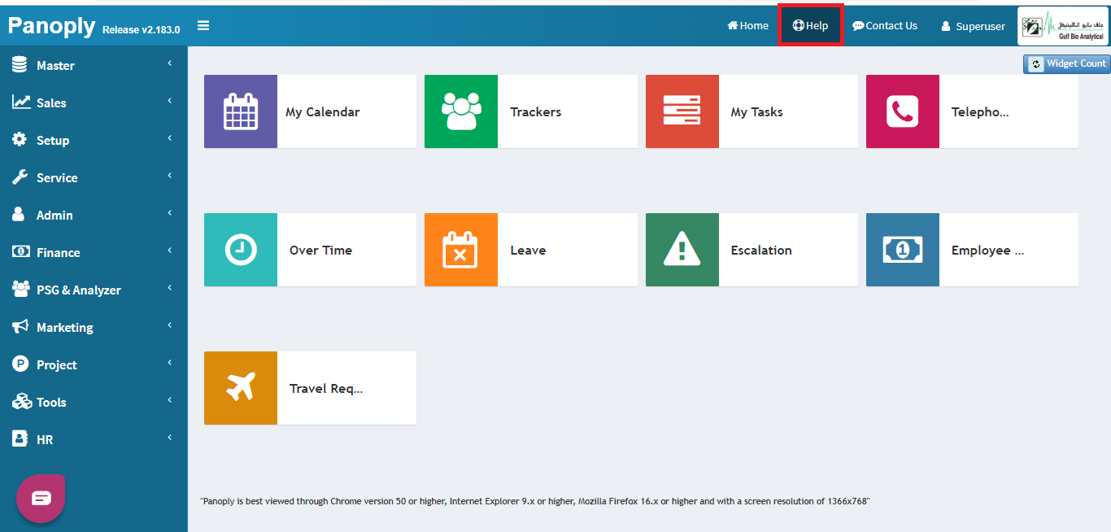Expand the Project menu chevron
1111x532 pixels.
pos(170,363)
